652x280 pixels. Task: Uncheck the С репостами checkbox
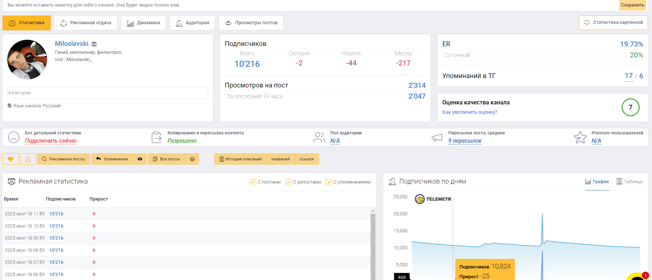point(289,182)
